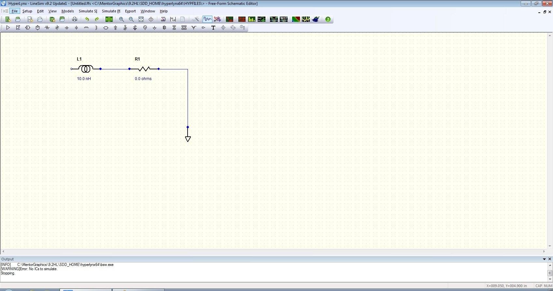Select the ground symbol in schematic
The image size is (553, 291).
click(x=188, y=135)
